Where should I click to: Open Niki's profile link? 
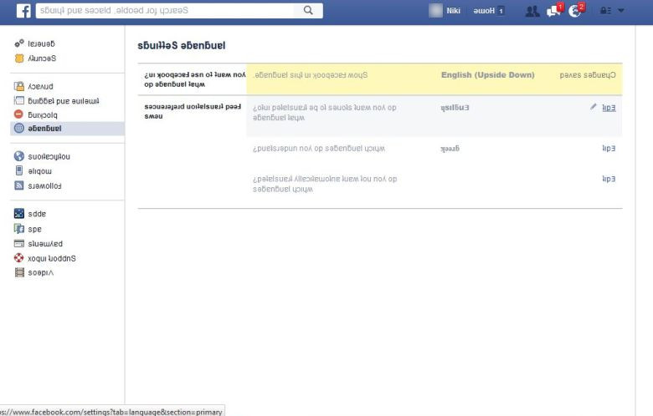coord(453,11)
